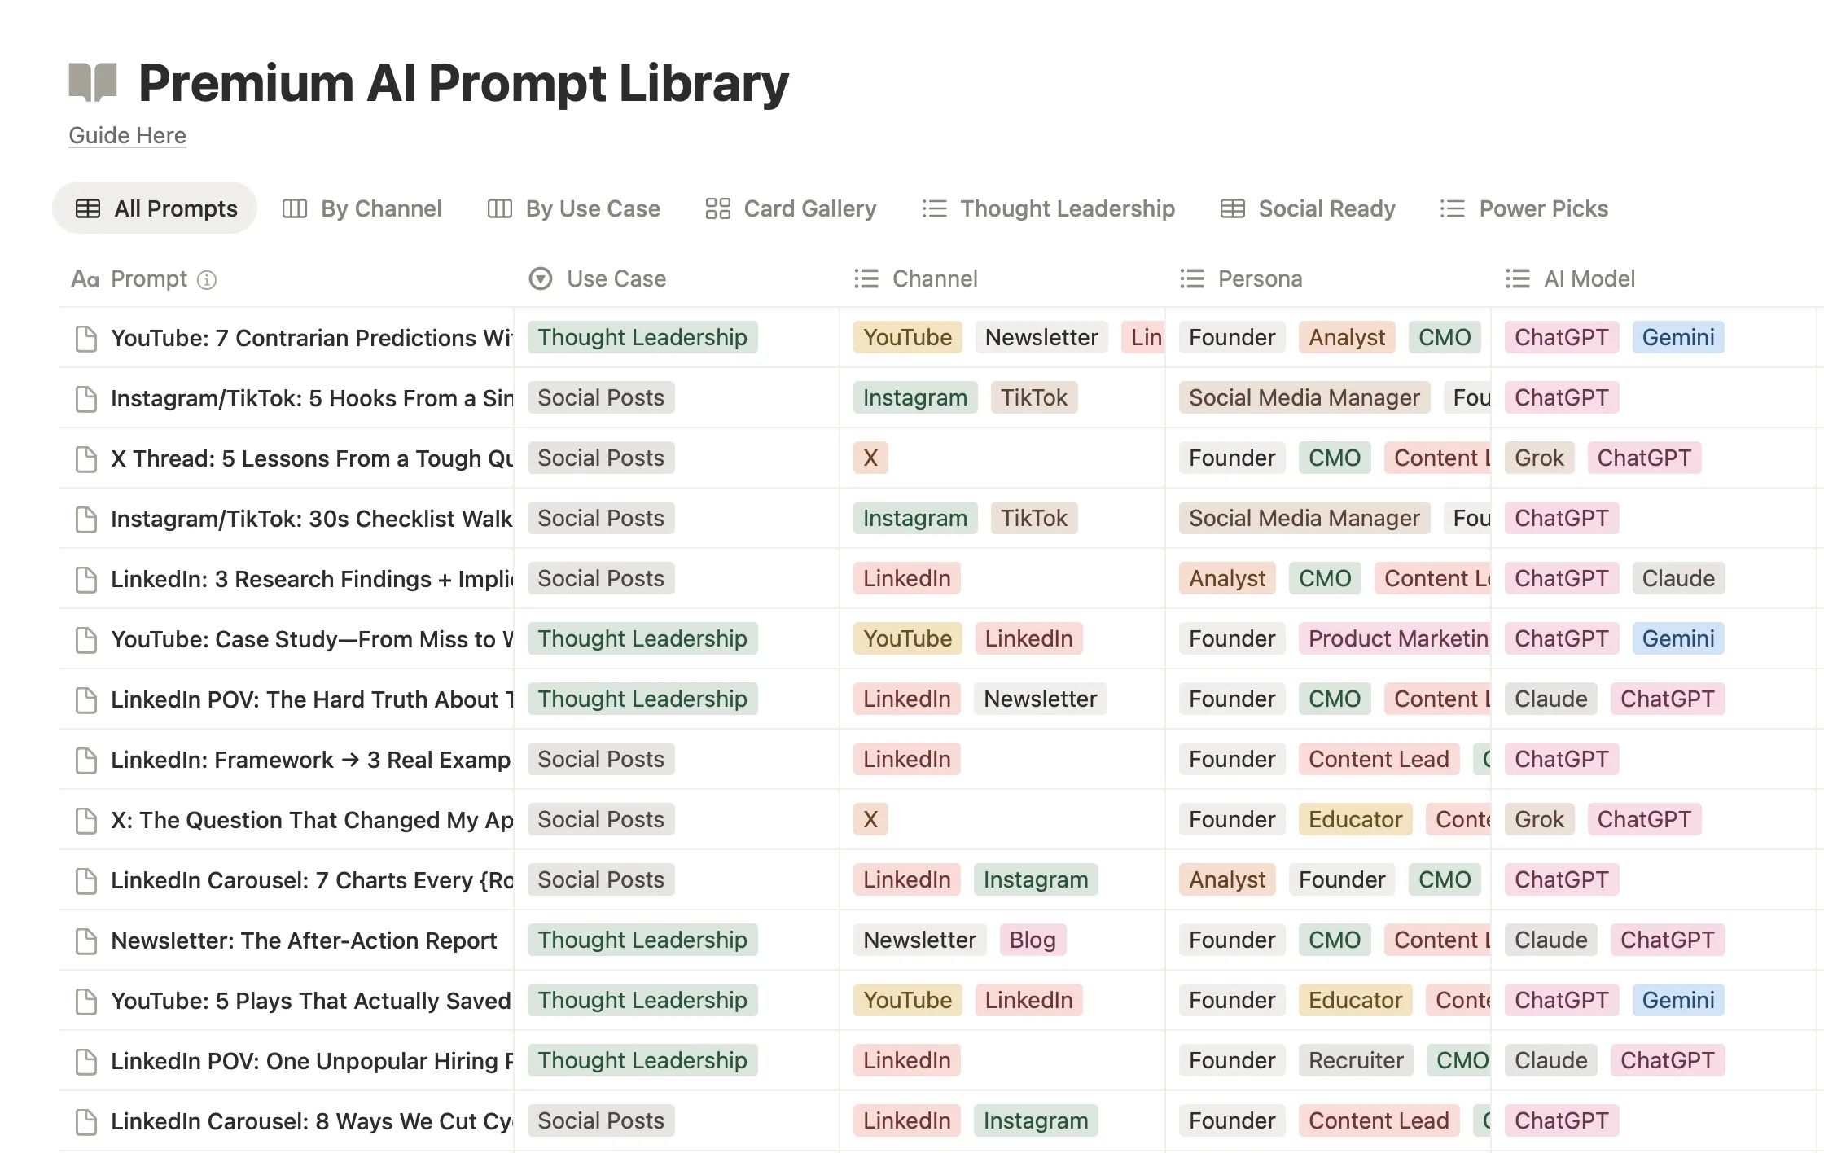Select the pink ChatGPT tag in the first row
Image resolution: width=1824 pixels, height=1153 pixels.
[1560, 337]
